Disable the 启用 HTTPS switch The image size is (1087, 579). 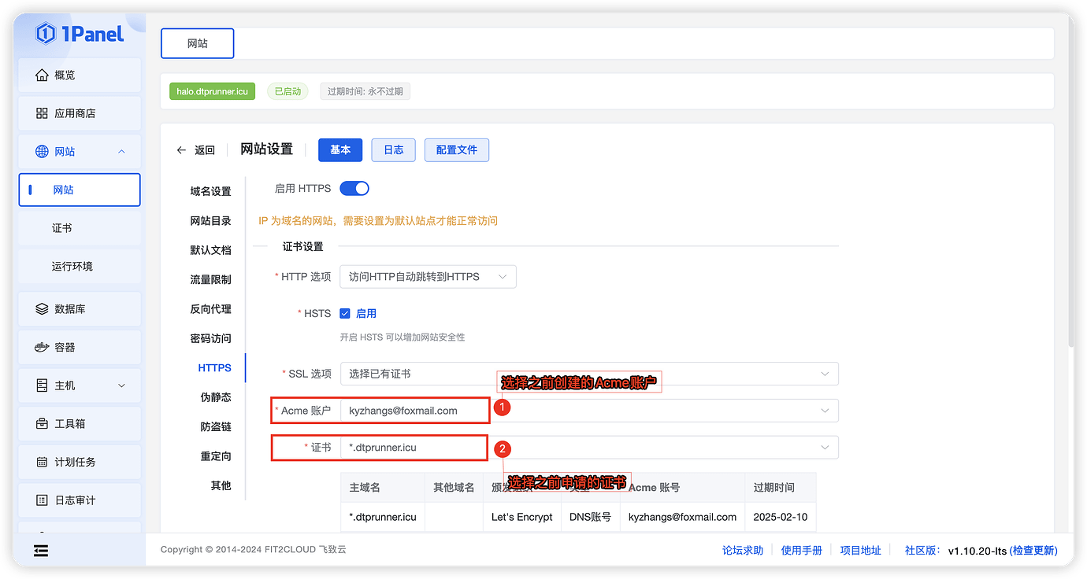click(354, 188)
